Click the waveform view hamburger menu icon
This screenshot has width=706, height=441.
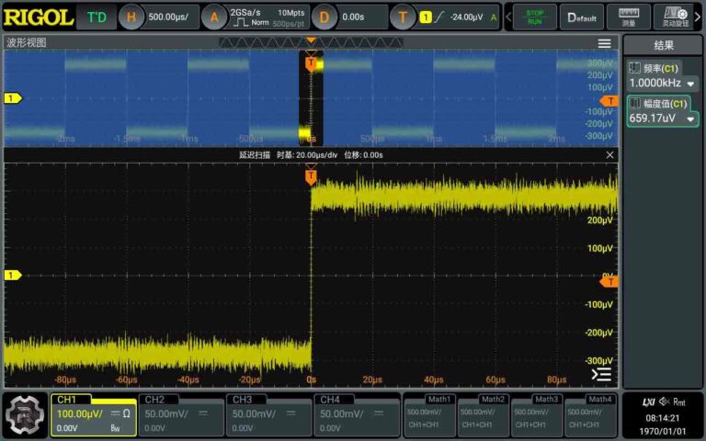pos(604,43)
